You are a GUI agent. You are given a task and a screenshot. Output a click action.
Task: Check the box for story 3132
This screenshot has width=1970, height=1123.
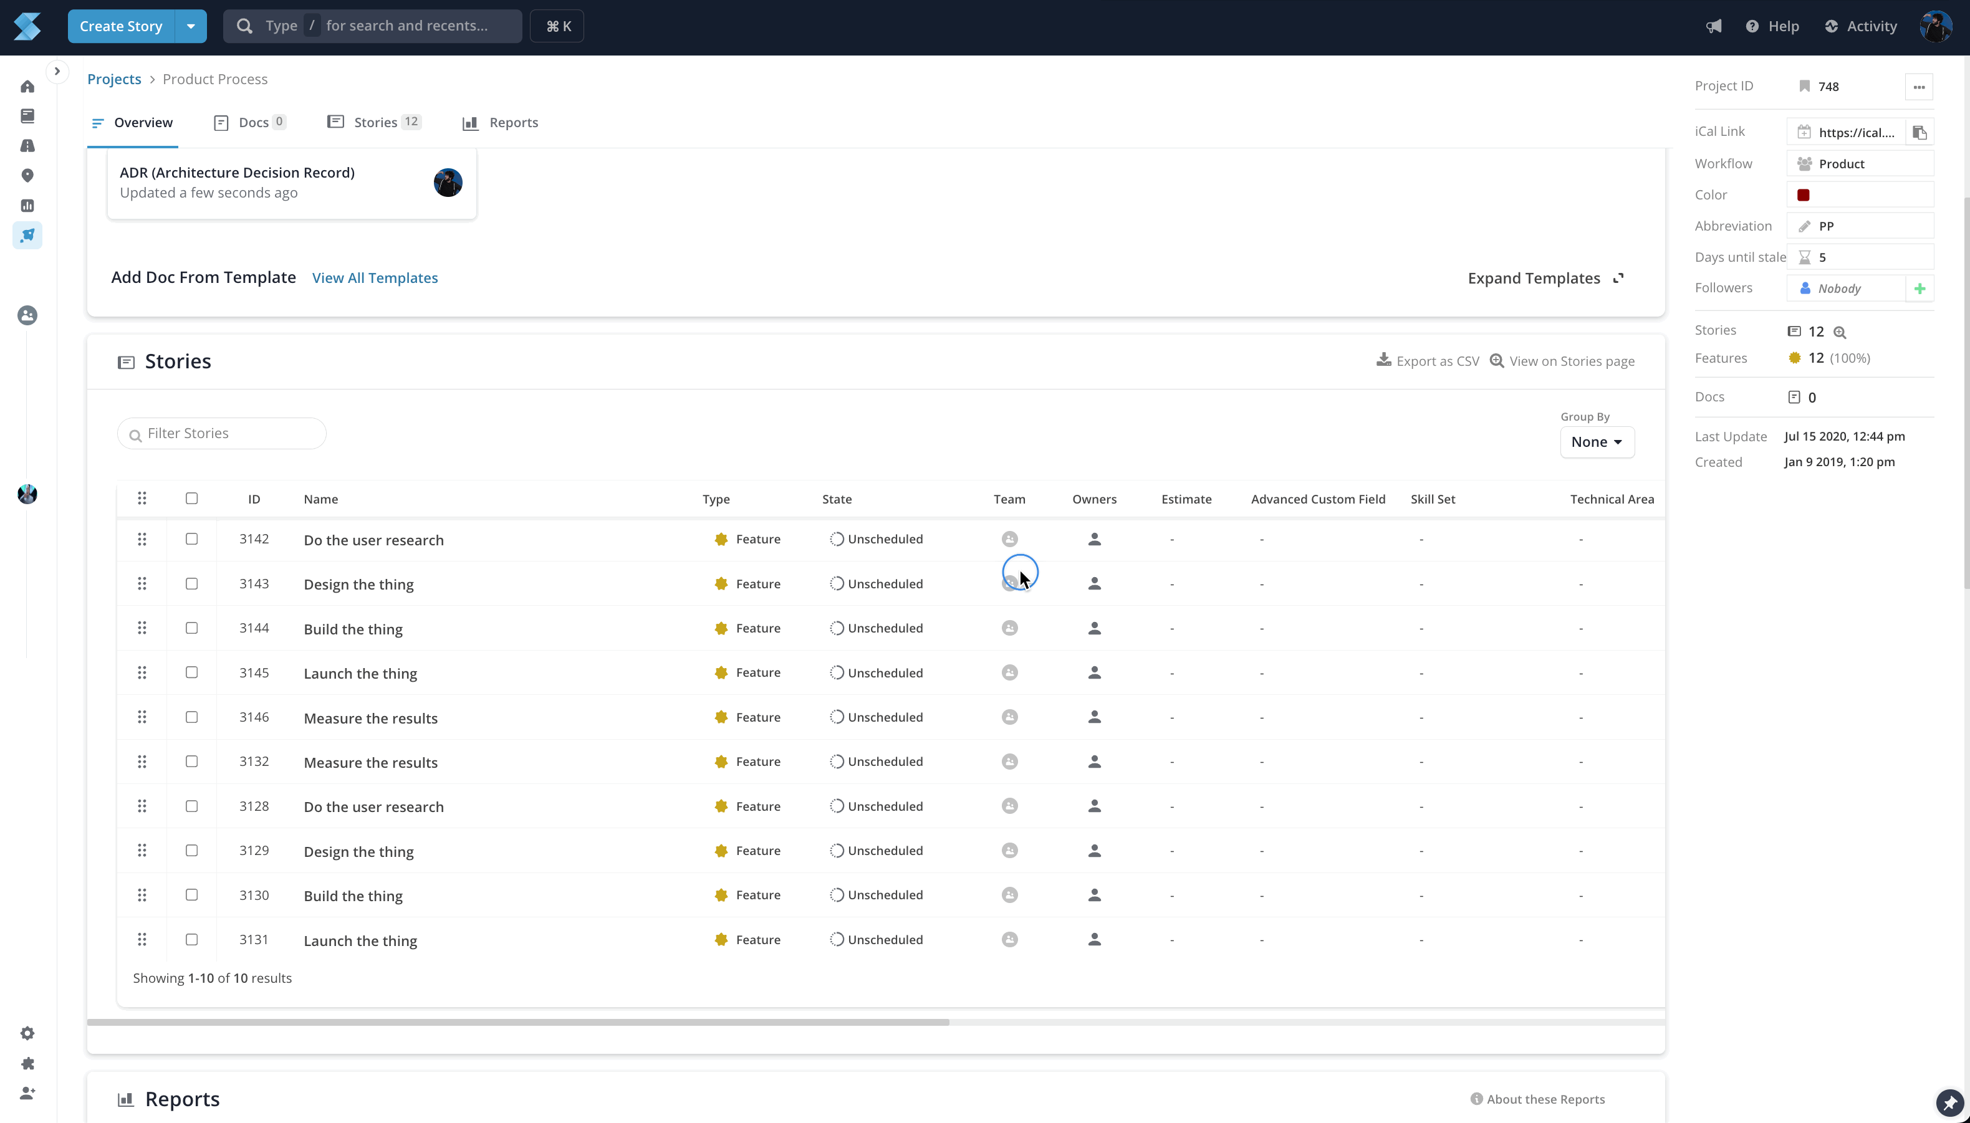[x=191, y=762]
